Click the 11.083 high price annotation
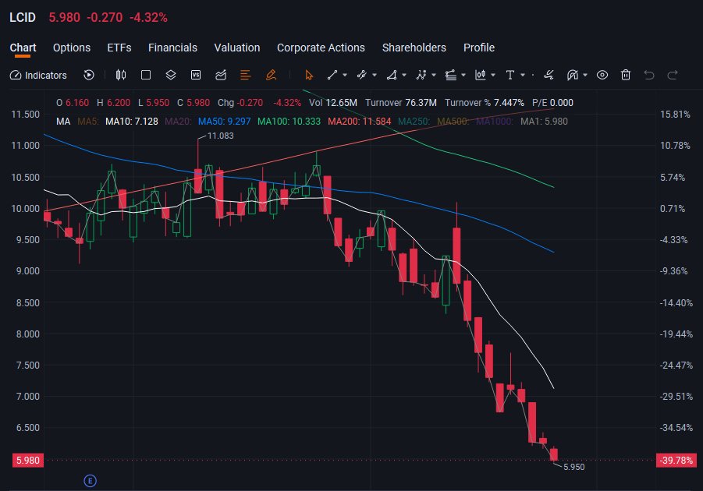Screen dimensions: 703x491 [221, 136]
